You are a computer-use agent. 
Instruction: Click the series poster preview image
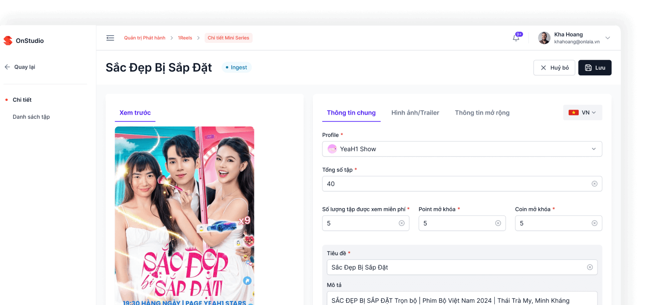pos(184,216)
